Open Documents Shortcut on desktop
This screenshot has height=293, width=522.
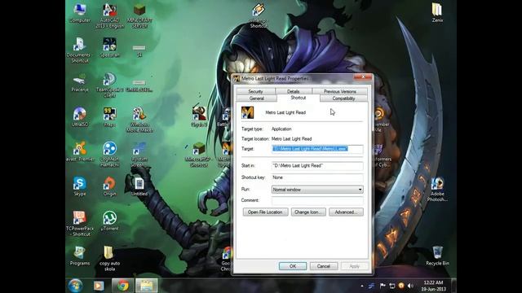point(79,50)
